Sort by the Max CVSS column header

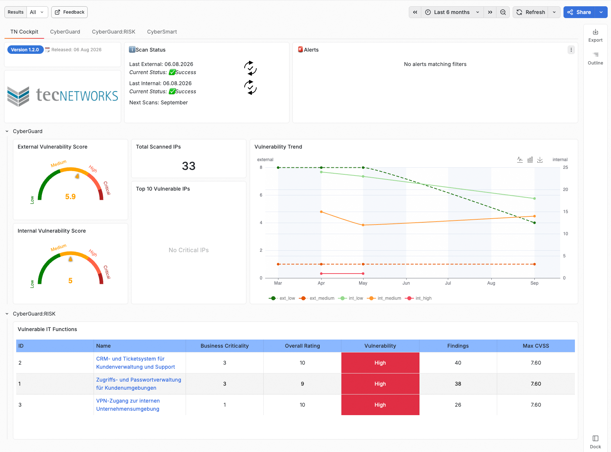(x=536, y=346)
